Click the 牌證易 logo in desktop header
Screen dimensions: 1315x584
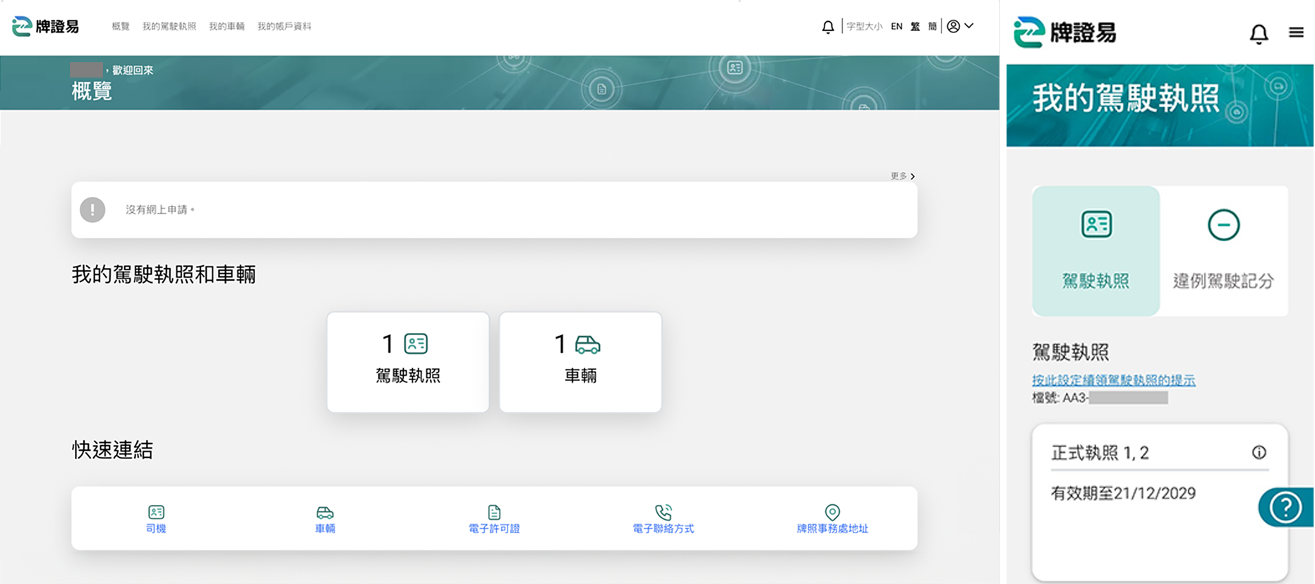pyautogui.click(x=45, y=26)
